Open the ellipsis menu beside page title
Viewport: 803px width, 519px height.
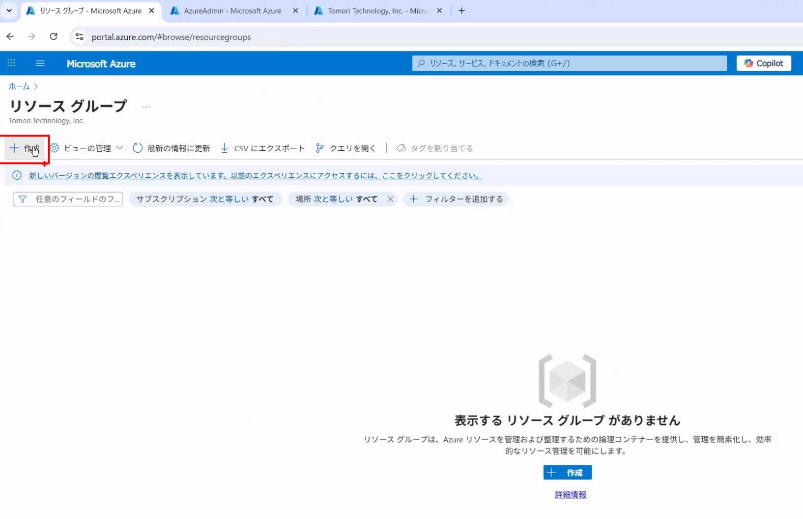point(146,107)
